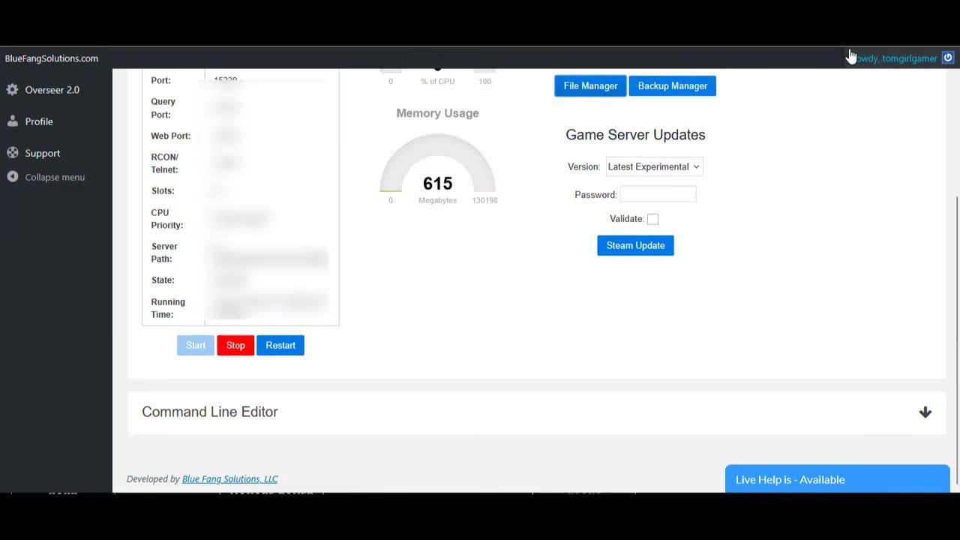Click the CPU Priority label
This screenshot has height=540, width=960.
(x=166, y=219)
